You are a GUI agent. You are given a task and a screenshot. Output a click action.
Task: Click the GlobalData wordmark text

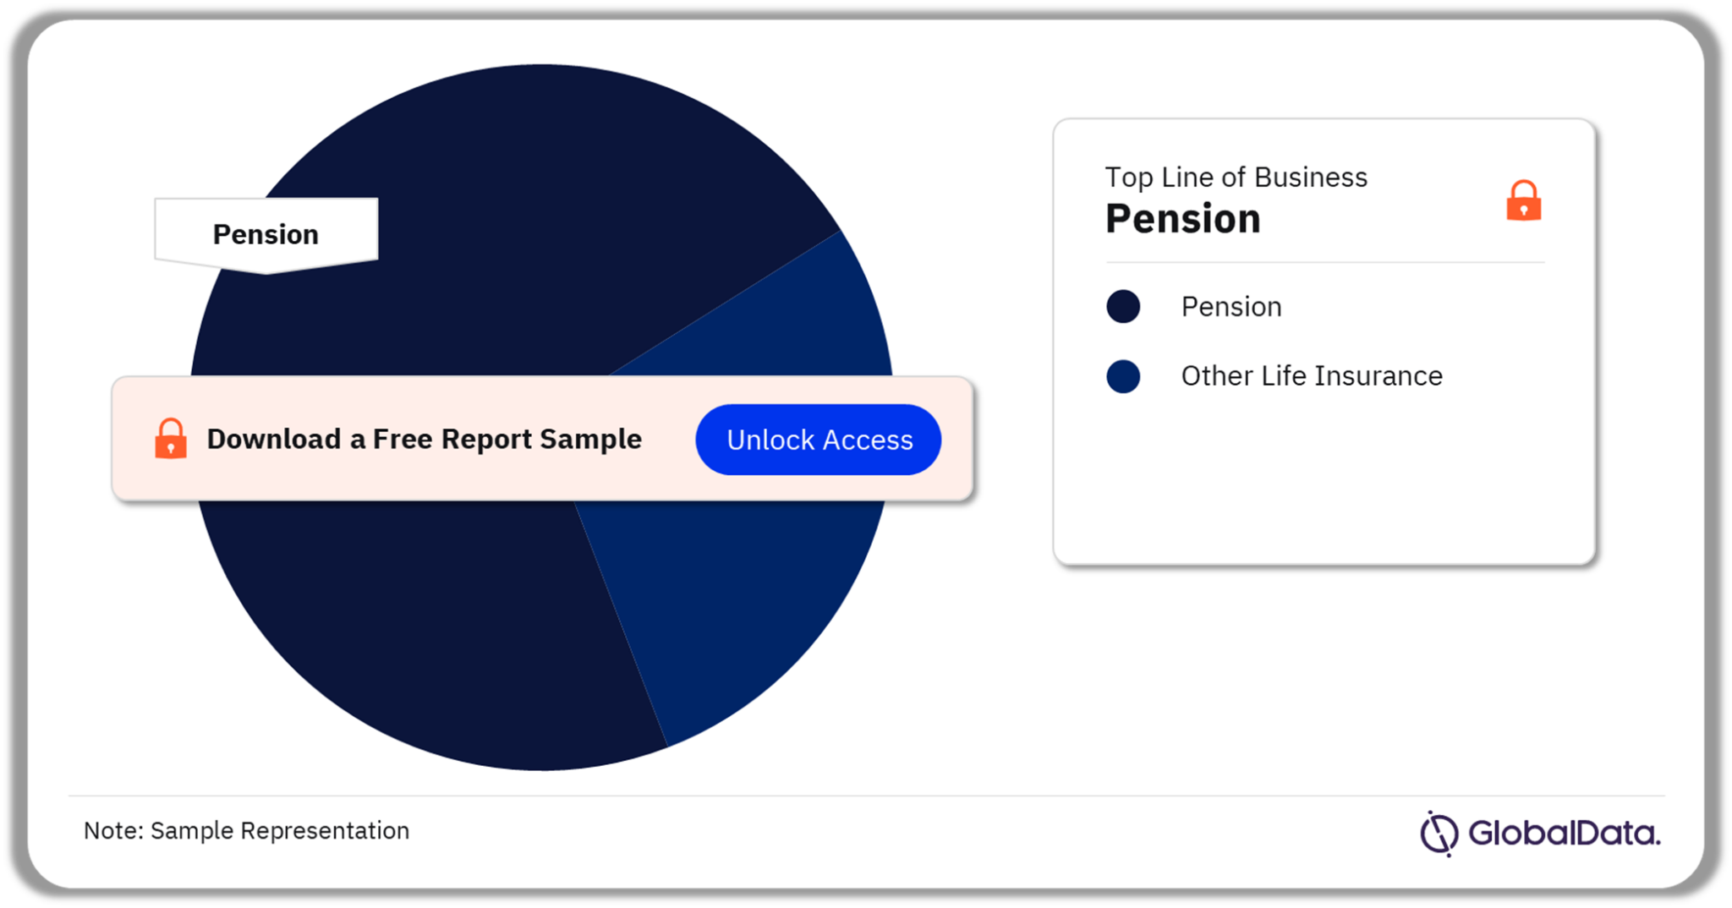point(1565,834)
